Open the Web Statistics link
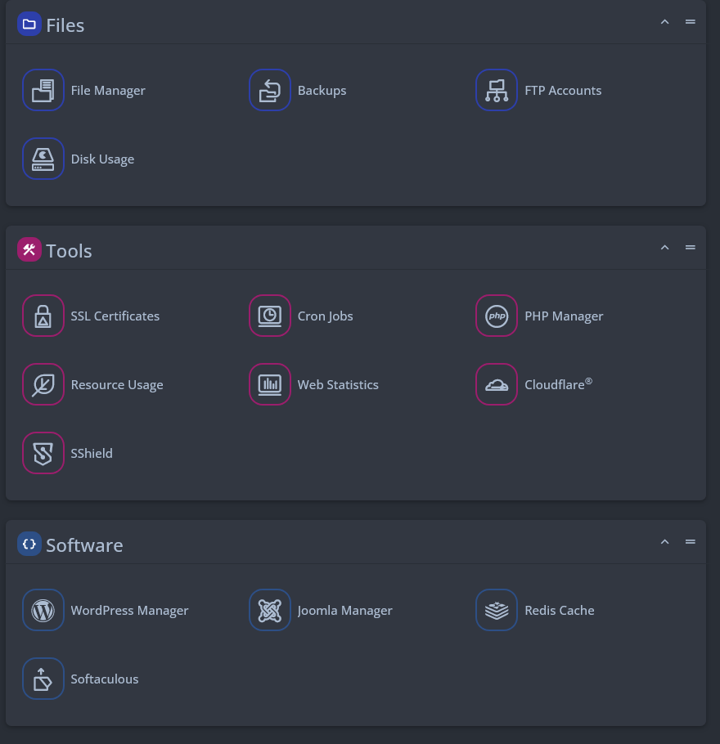 pos(338,385)
